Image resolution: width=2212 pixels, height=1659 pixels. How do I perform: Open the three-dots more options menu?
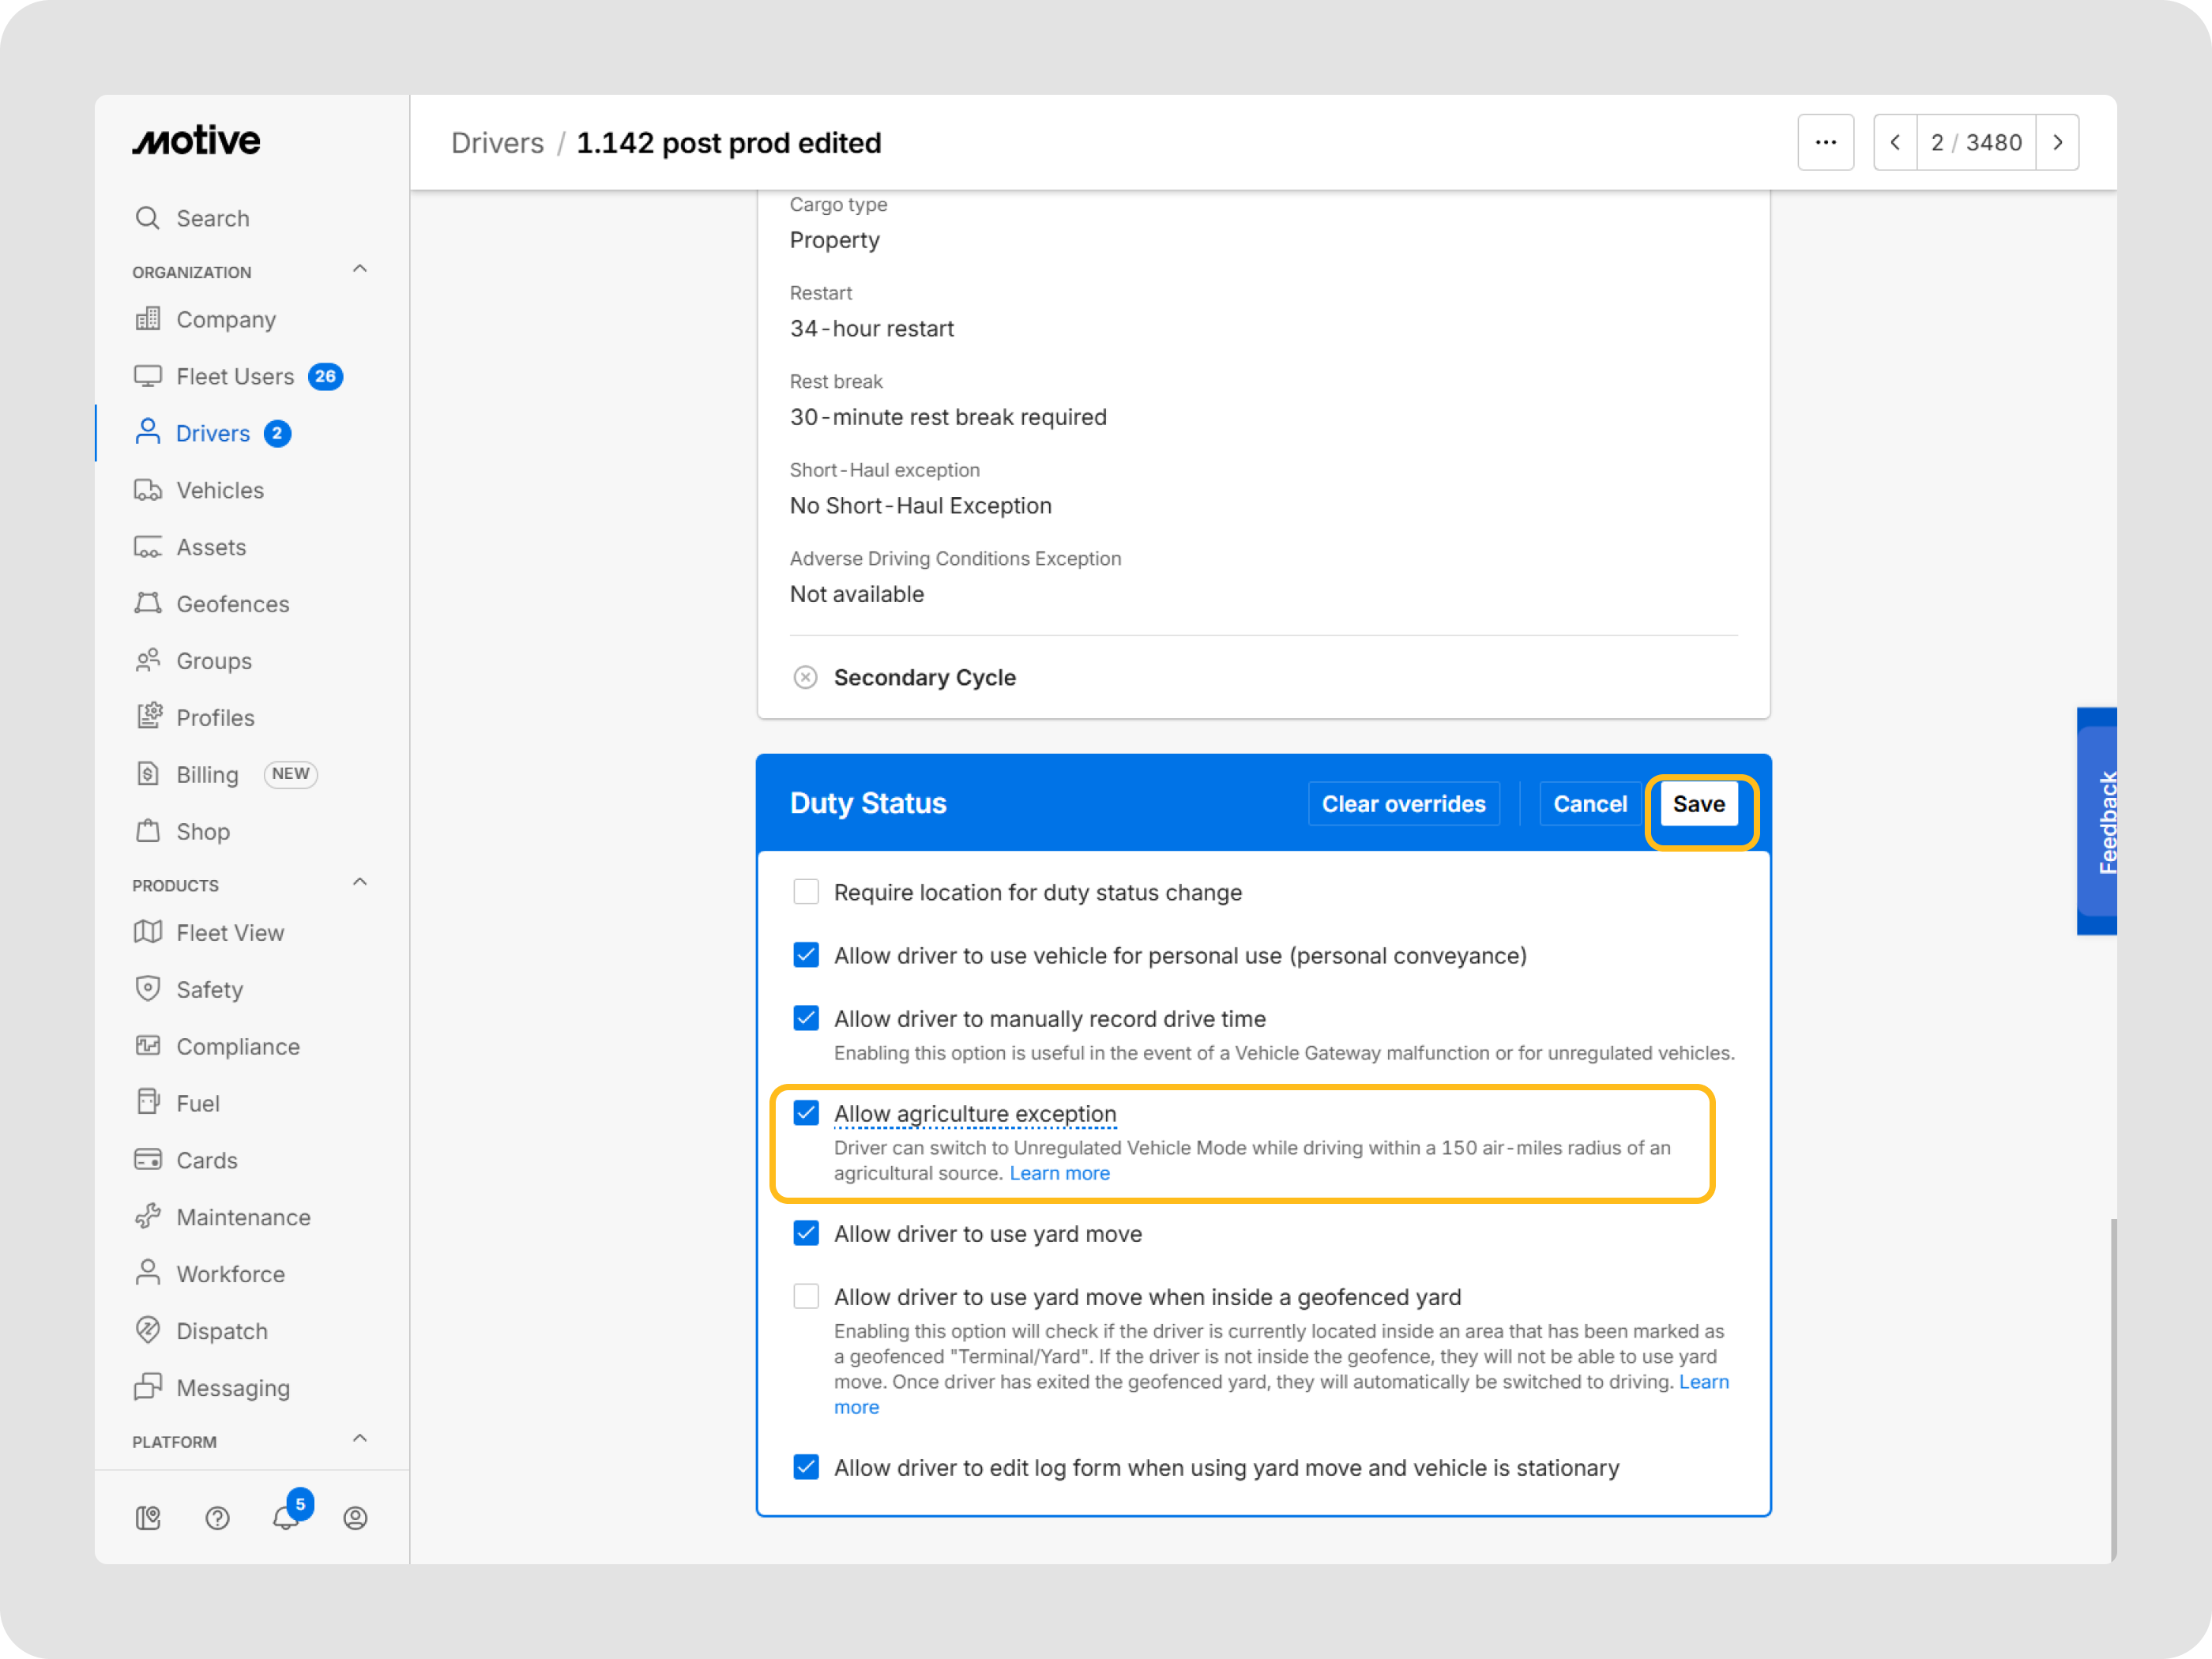[x=1825, y=143]
